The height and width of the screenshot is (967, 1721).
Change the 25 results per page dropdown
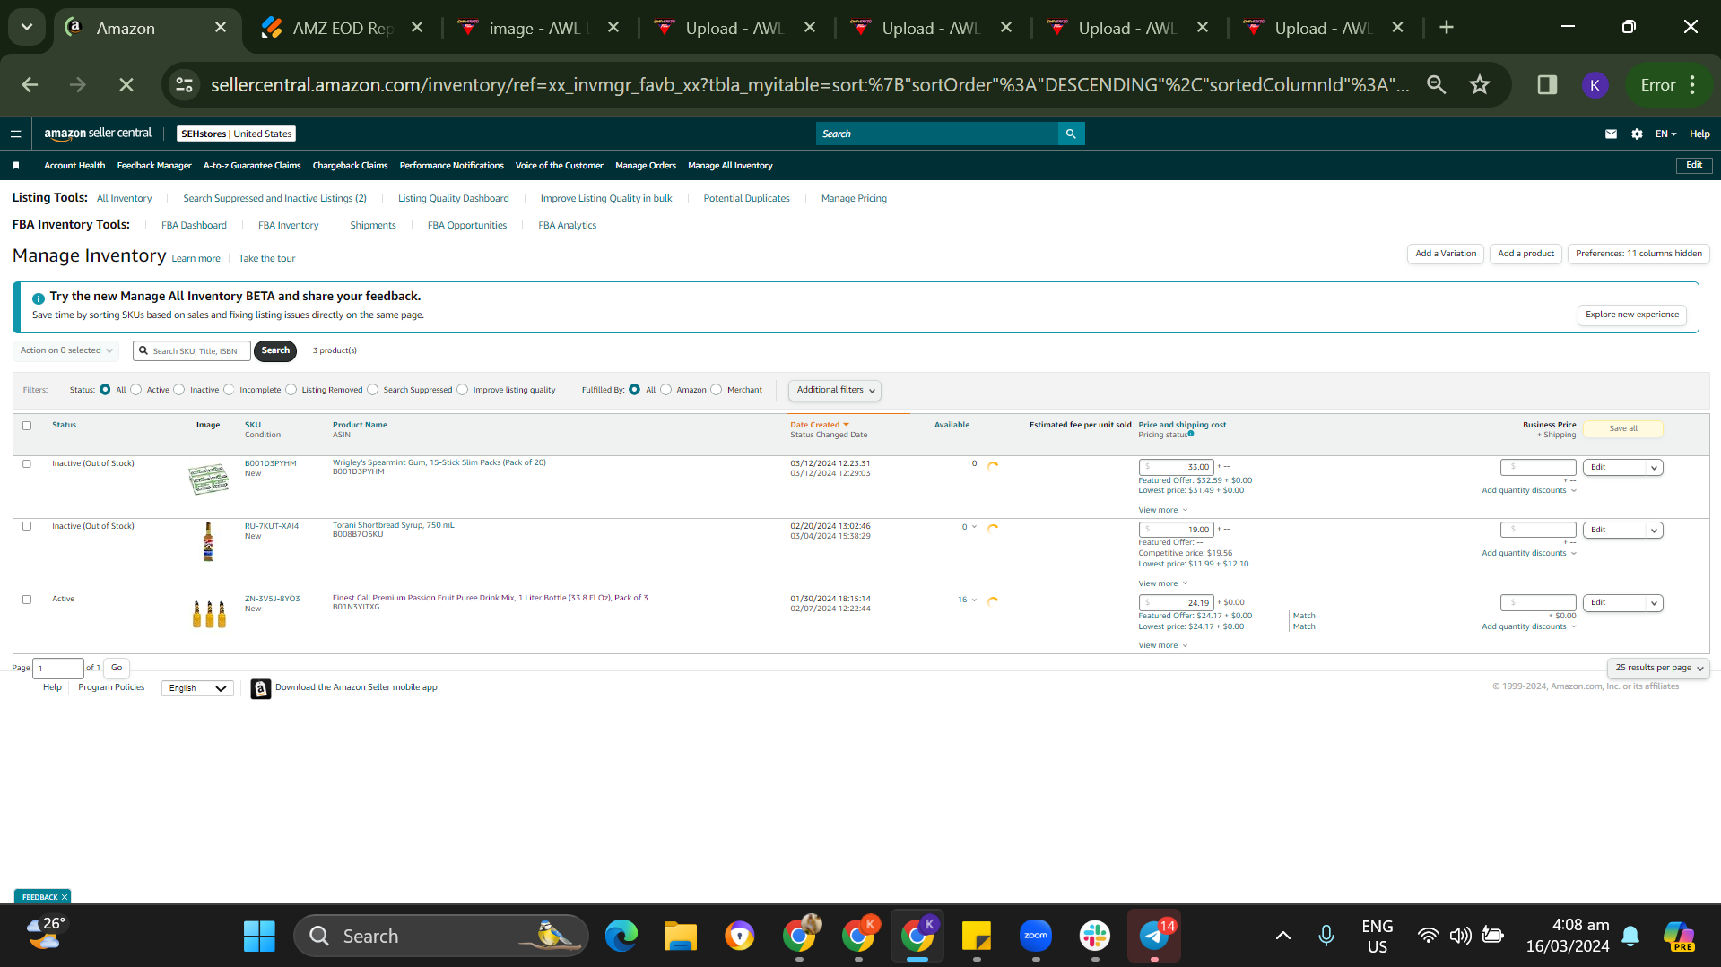point(1658,668)
